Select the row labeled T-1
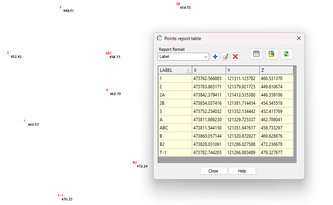Image resolution: width=333 pixels, height=205 pixels. [175, 153]
